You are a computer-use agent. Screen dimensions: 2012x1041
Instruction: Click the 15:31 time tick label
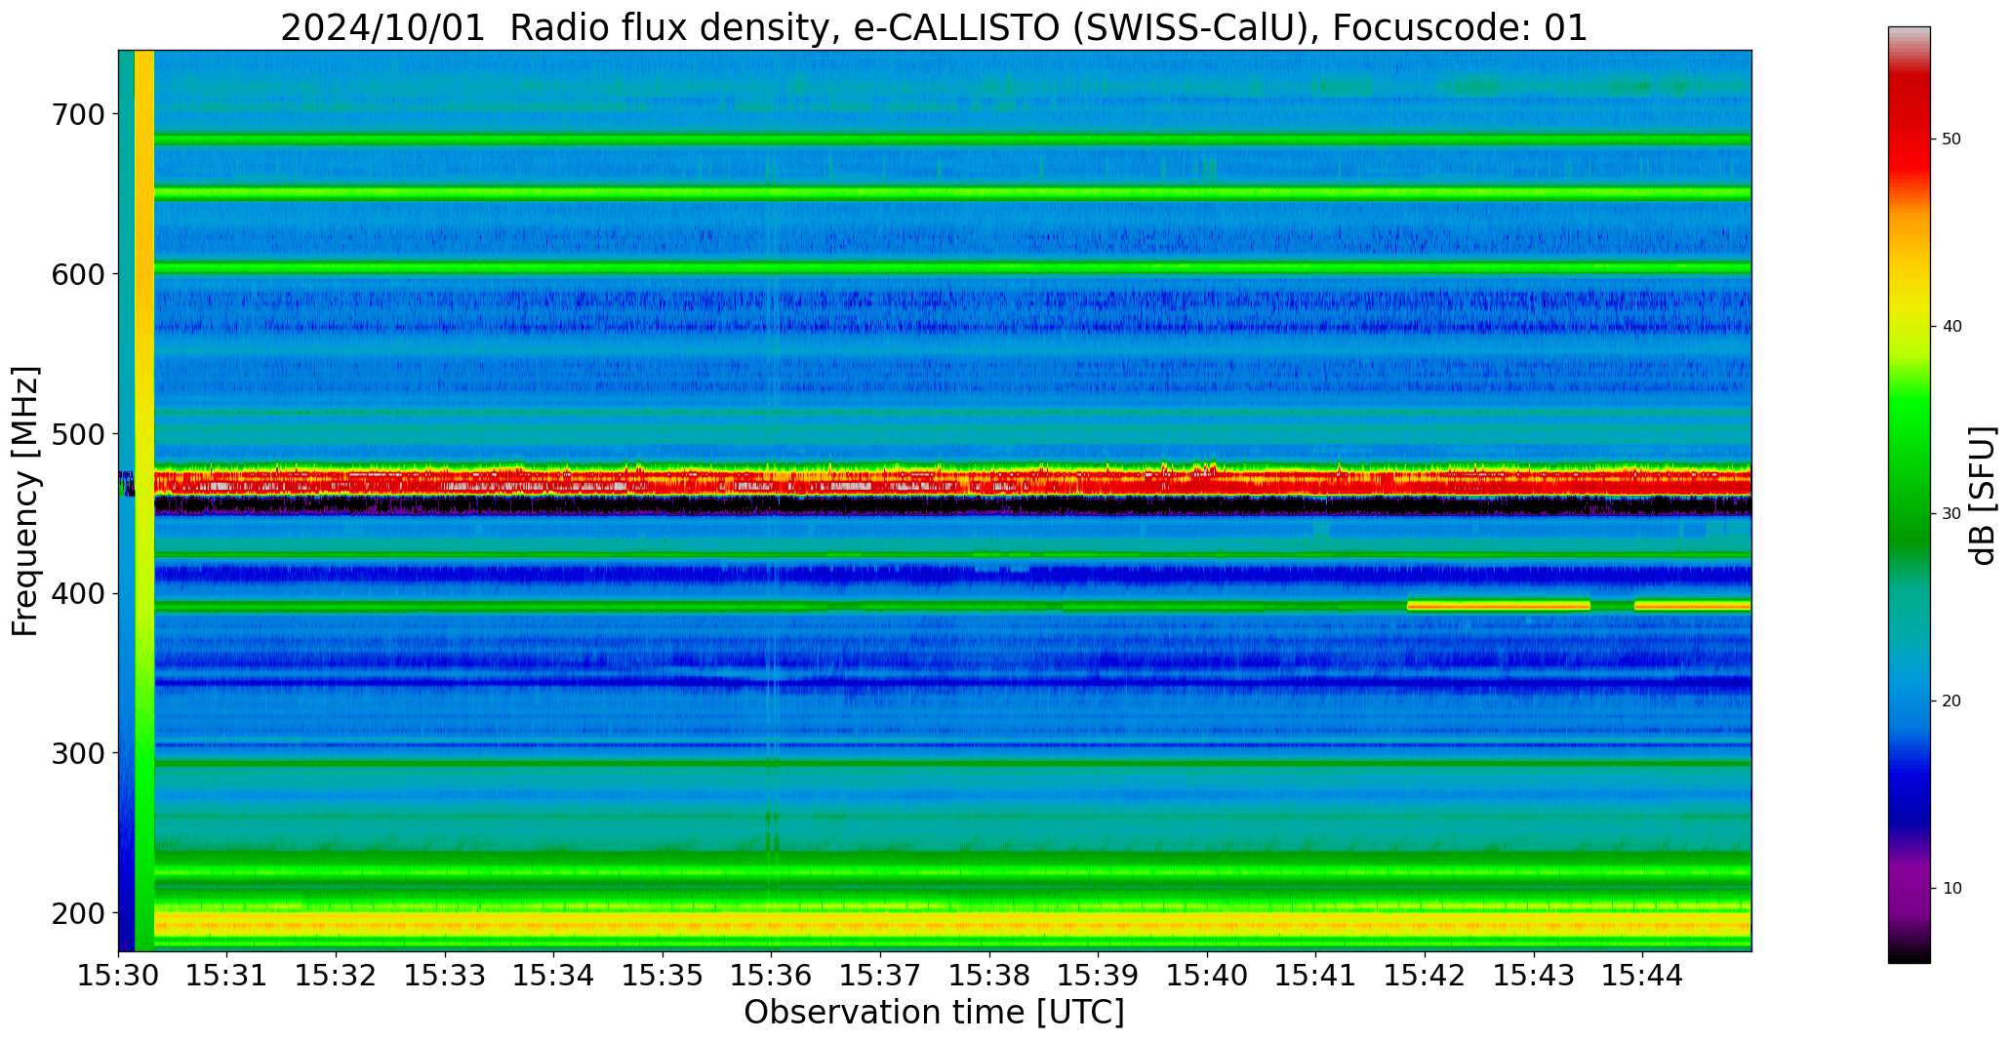point(227,975)
